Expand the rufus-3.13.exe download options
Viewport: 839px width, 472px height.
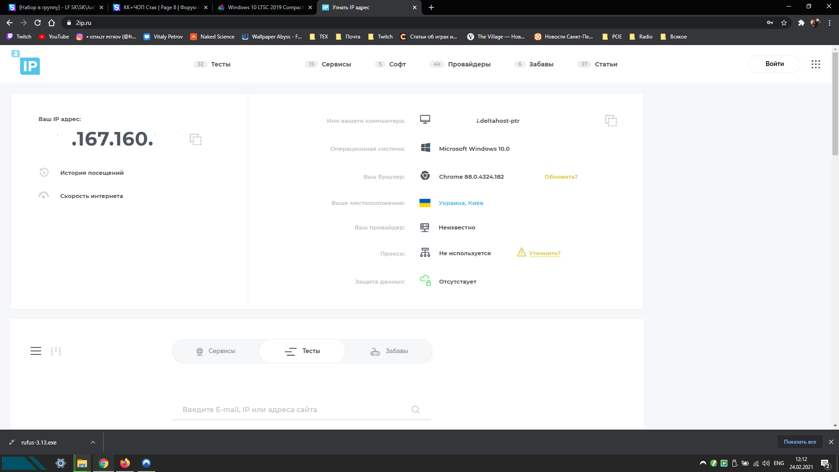[x=93, y=442]
